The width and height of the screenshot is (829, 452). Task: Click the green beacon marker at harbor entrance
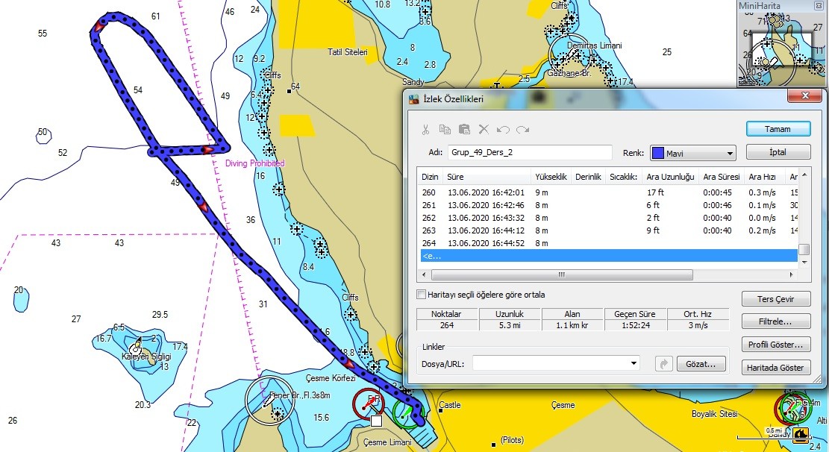pyautogui.click(x=407, y=412)
